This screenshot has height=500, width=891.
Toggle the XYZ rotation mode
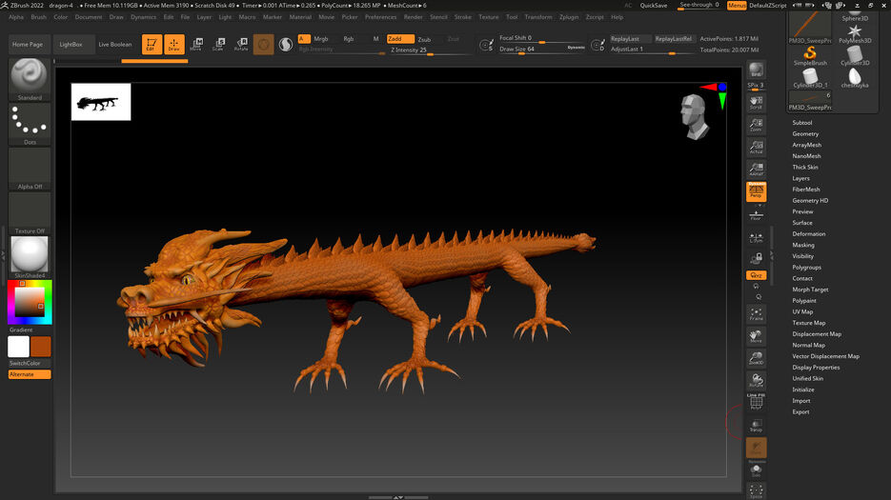[x=756, y=275]
